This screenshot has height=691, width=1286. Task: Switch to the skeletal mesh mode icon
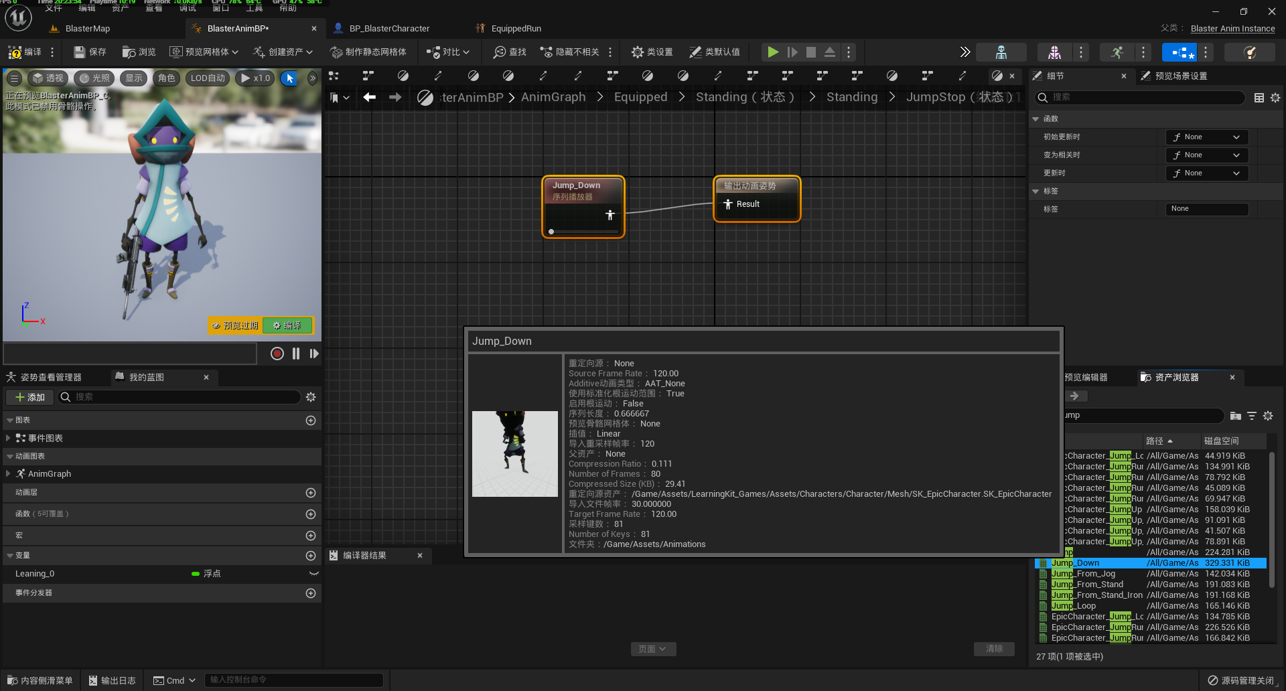coord(1054,52)
